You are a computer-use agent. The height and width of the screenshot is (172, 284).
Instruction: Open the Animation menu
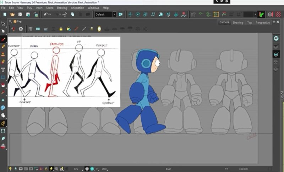(77, 8)
